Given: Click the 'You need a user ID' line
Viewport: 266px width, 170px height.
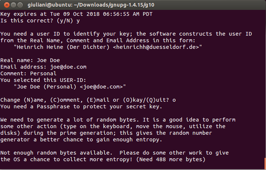Looking at the screenshot, I should [x=126, y=34].
